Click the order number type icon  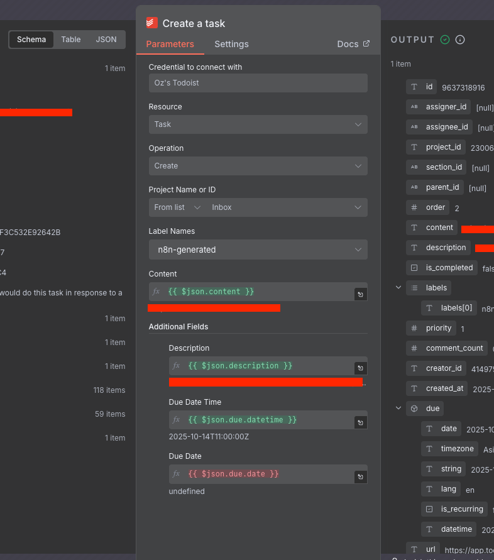point(414,207)
